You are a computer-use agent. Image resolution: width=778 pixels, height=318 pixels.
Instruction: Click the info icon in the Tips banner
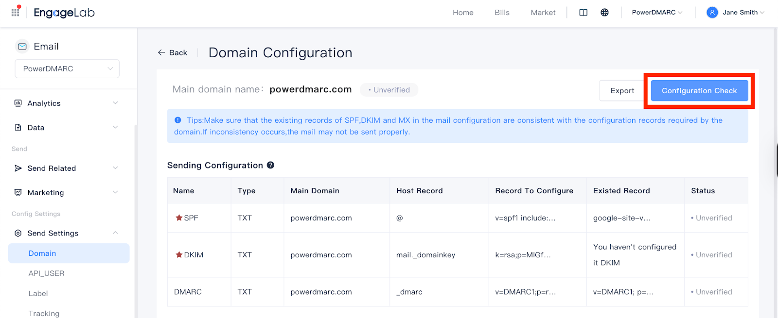(178, 120)
